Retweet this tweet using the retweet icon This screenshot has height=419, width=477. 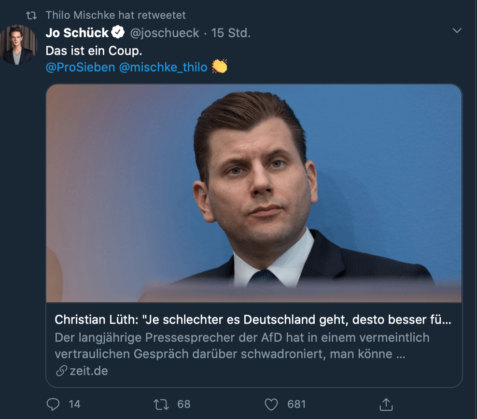tap(160, 404)
